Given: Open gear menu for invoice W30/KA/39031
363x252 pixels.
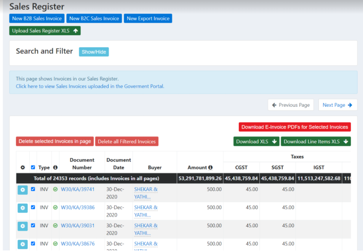Looking at the screenshot, I should click(x=23, y=226).
